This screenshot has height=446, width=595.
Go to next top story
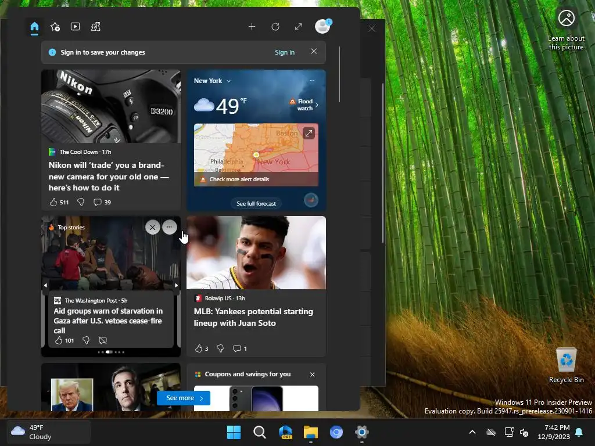(x=177, y=285)
